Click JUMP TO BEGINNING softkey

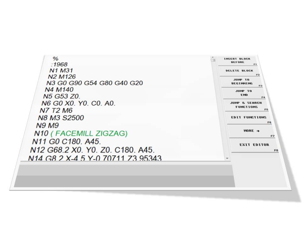click(242, 82)
